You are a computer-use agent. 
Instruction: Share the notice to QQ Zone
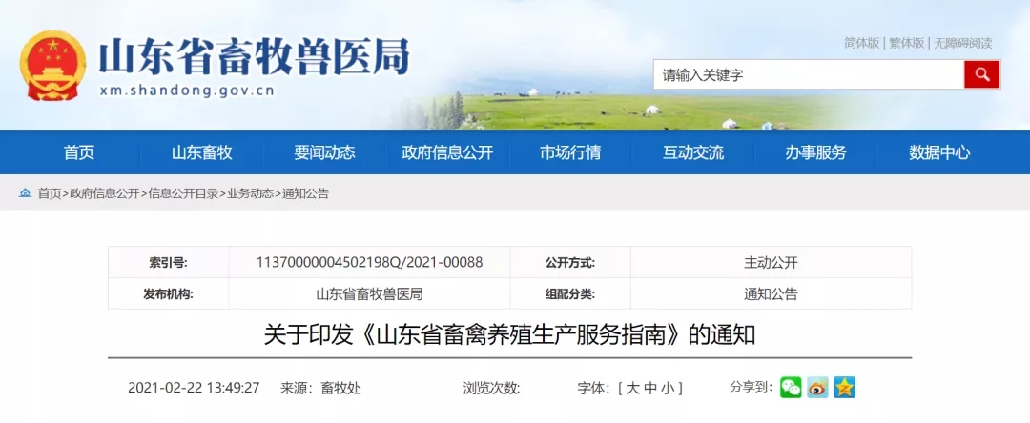pos(845,387)
